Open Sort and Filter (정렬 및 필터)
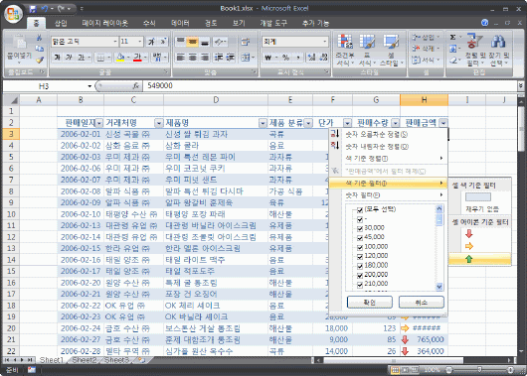 [475, 50]
